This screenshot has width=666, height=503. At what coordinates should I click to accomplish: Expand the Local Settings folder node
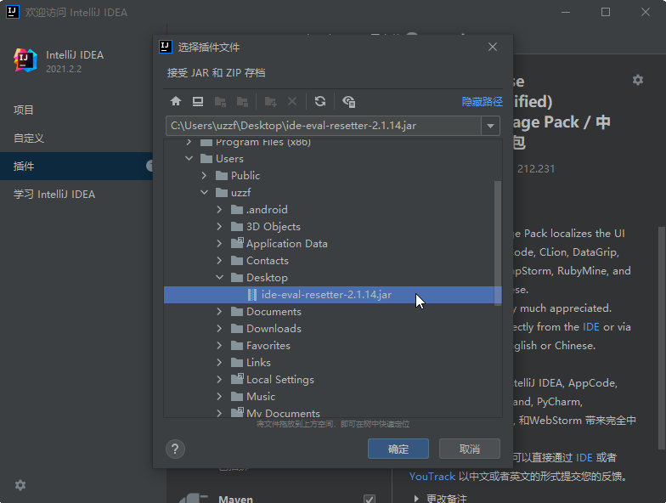click(219, 379)
